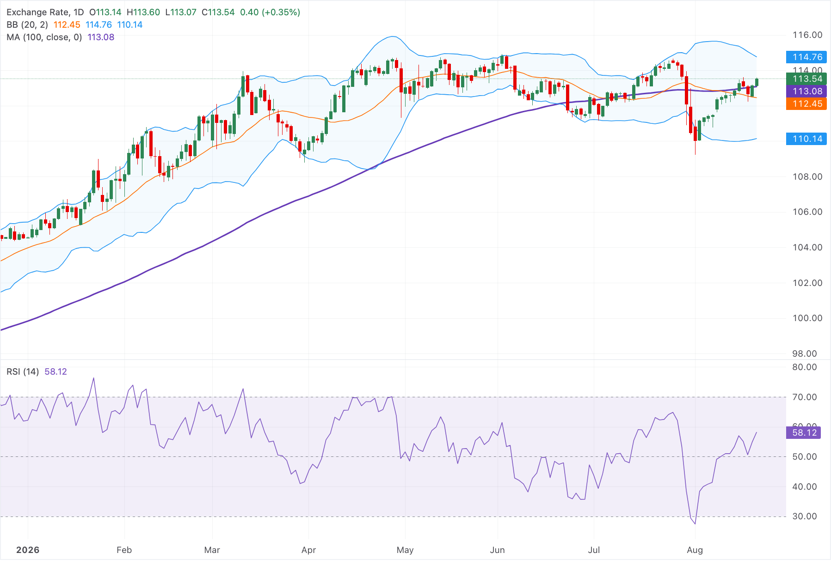The image size is (831, 565).
Task: Select the MA (100, close, 0) legend
Action: [44, 37]
